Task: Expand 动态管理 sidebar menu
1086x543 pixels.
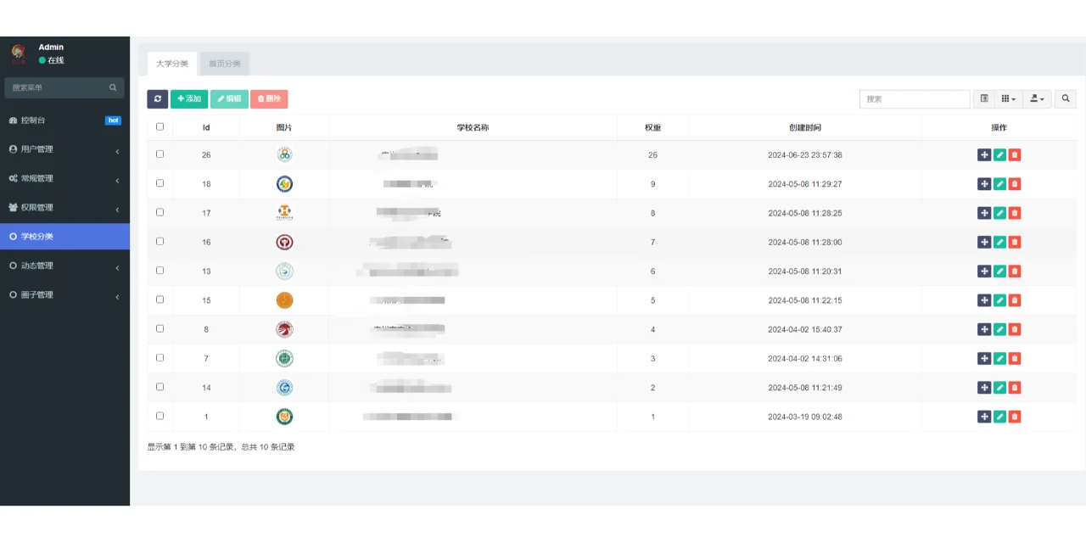Action: [64, 266]
